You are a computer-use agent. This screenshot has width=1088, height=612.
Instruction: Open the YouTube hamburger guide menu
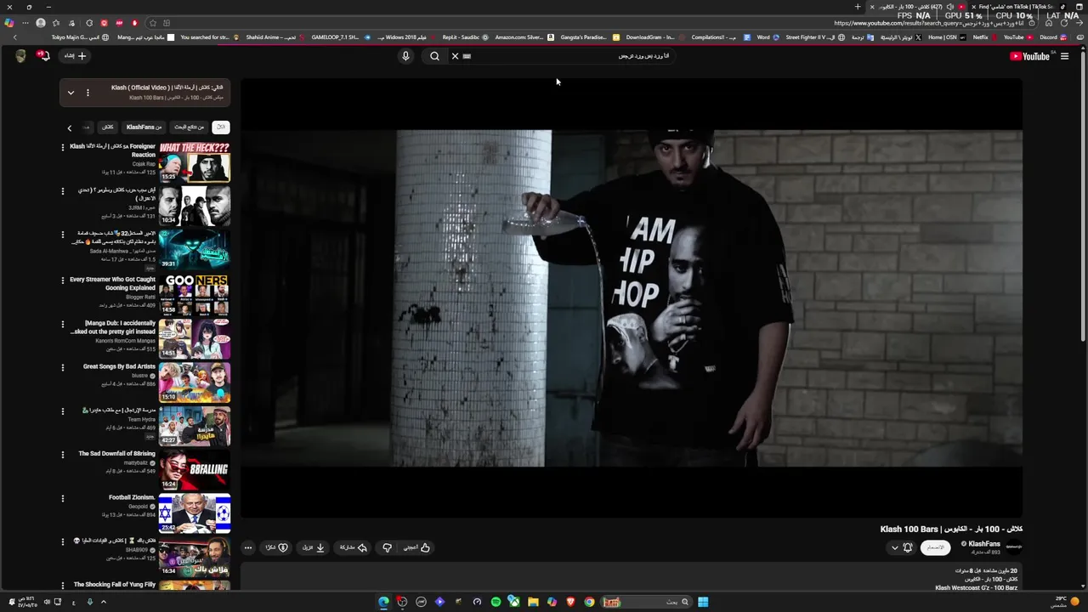(x=1064, y=56)
